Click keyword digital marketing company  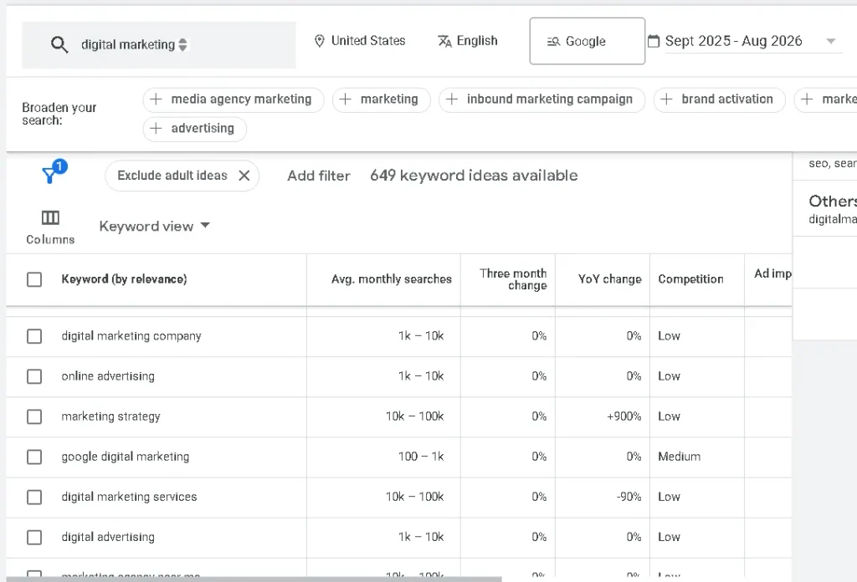pyautogui.click(x=131, y=336)
